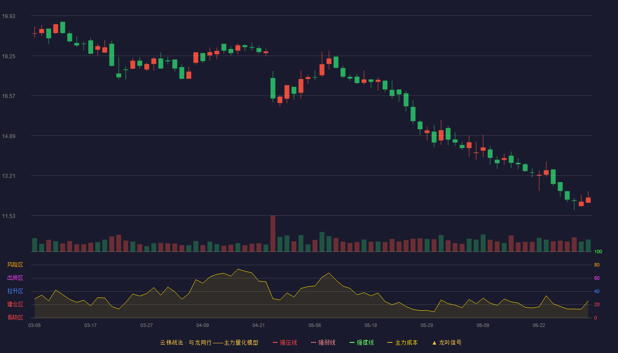Image resolution: width=618 pixels, height=353 pixels.
Task: Toggle the 主力成本 legend series
Action: pos(403,342)
